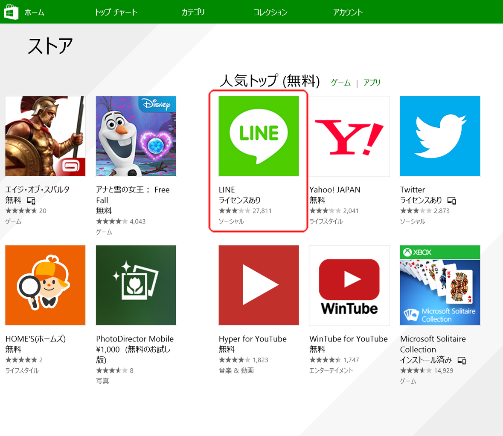Click the device icon beside Twitter ライセンスあり

pos(452,201)
